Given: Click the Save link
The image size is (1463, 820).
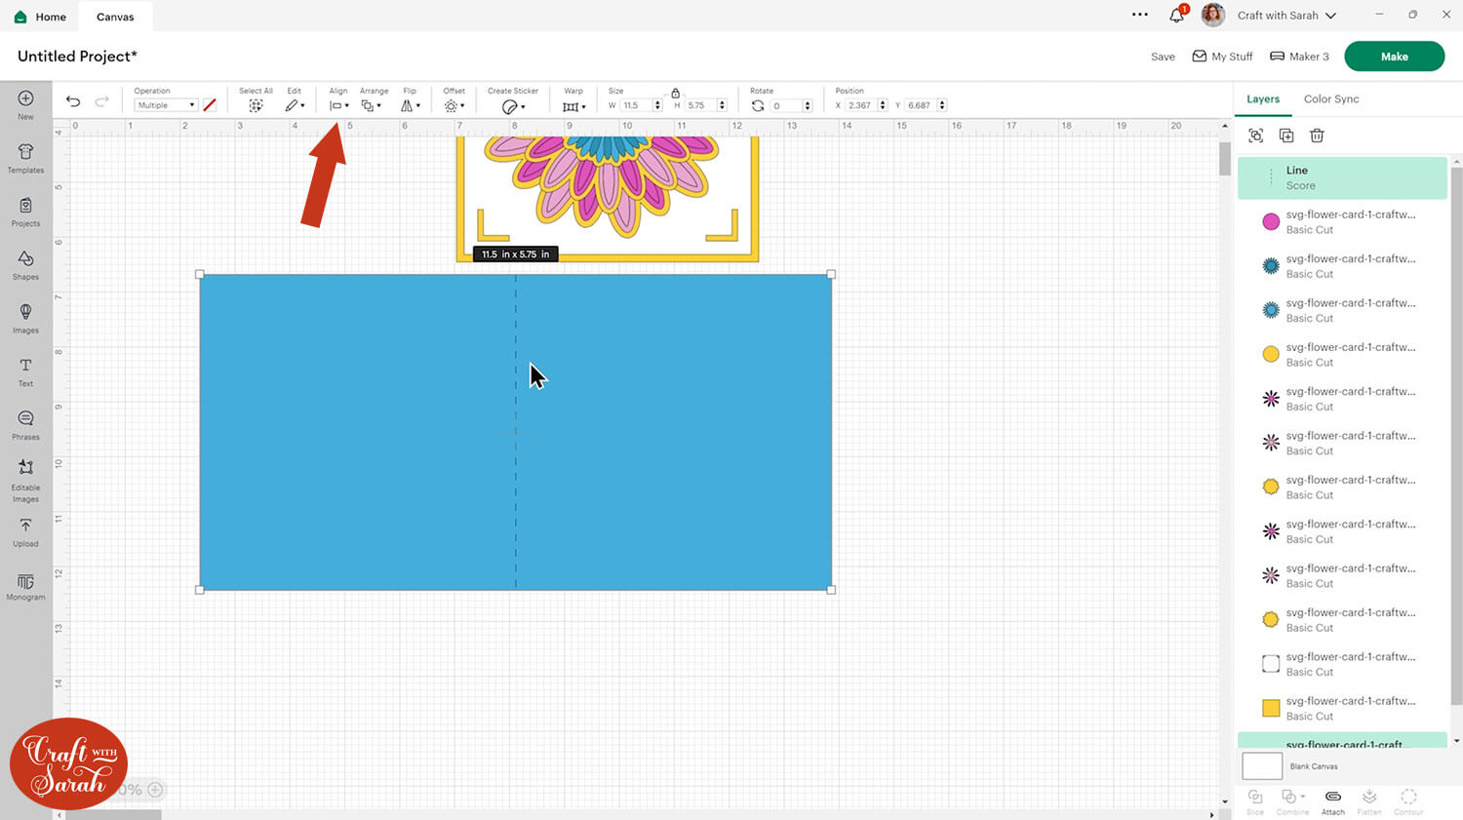Looking at the screenshot, I should click(1163, 57).
